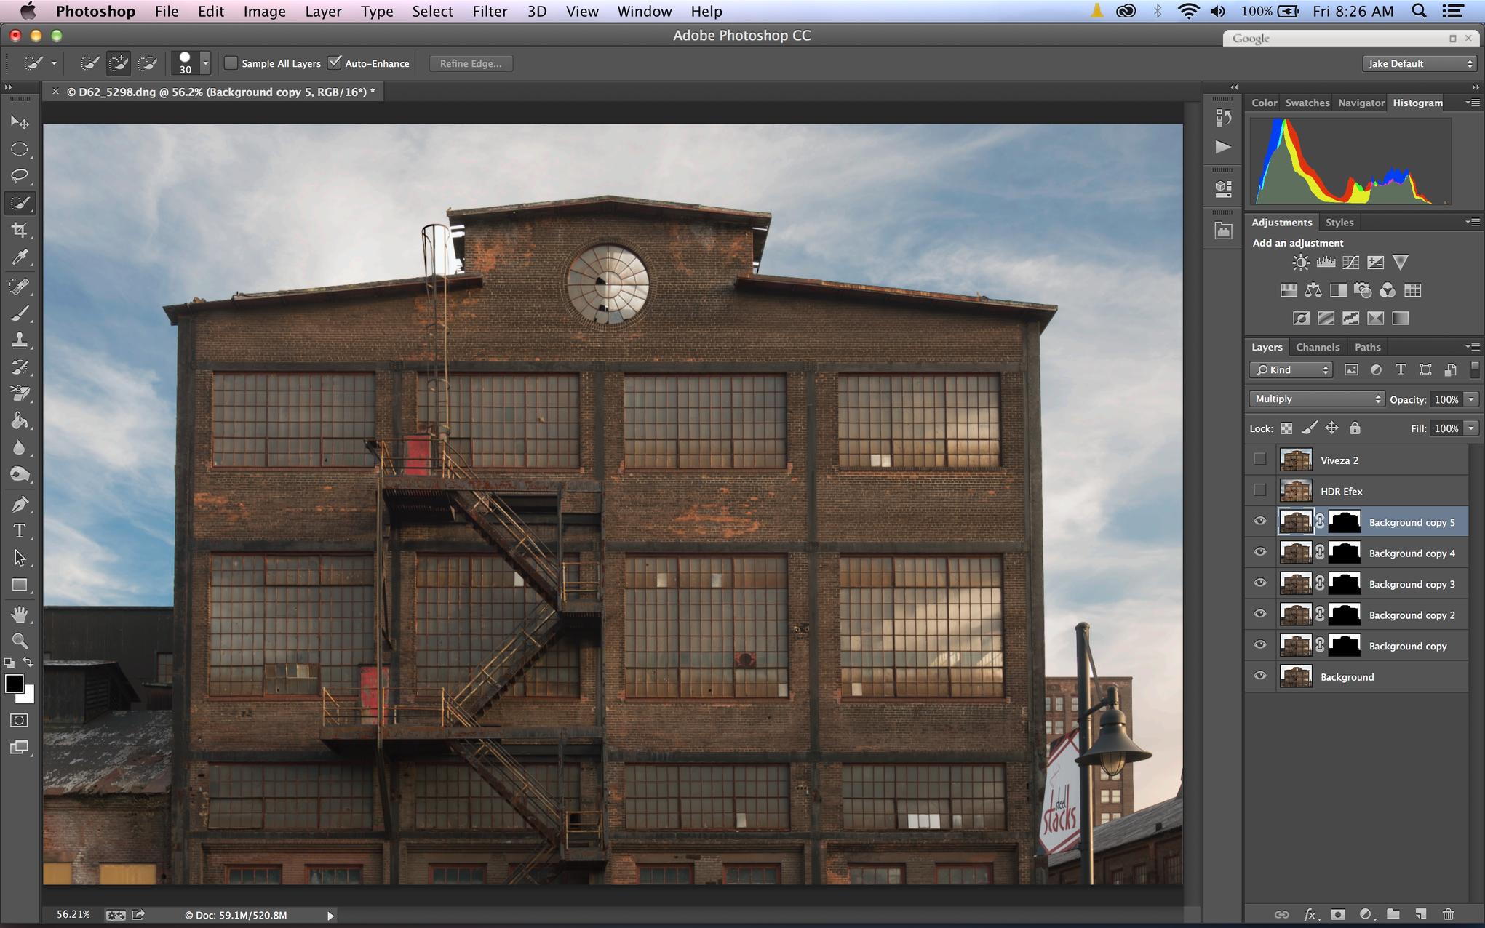Open the layer Kind filter dropdown

pyautogui.click(x=1291, y=370)
